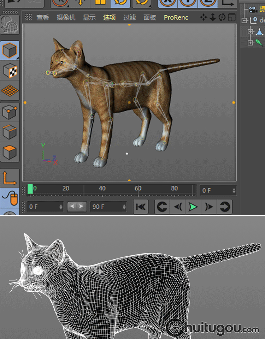
Task: Toggle viewport maximize icon in view header
Action: [x=231, y=17]
